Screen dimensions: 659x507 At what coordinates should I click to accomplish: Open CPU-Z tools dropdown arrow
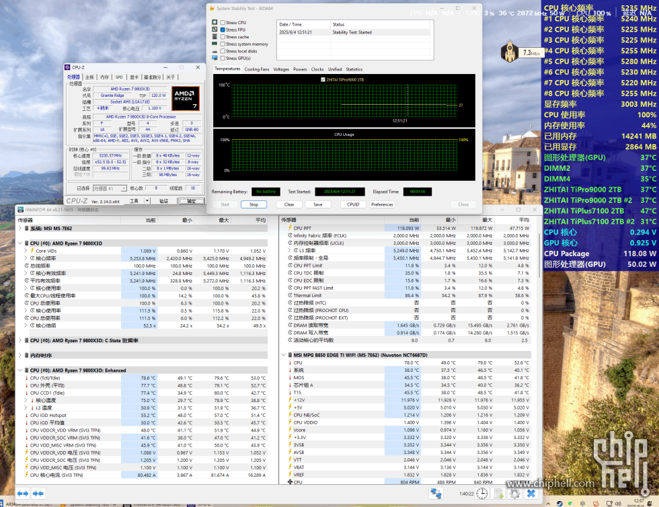point(147,201)
